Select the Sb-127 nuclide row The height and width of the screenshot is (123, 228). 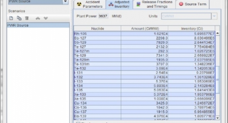tap(145, 38)
